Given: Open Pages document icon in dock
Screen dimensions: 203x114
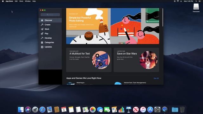Looking at the screenshot, I should (x=114, y=110).
